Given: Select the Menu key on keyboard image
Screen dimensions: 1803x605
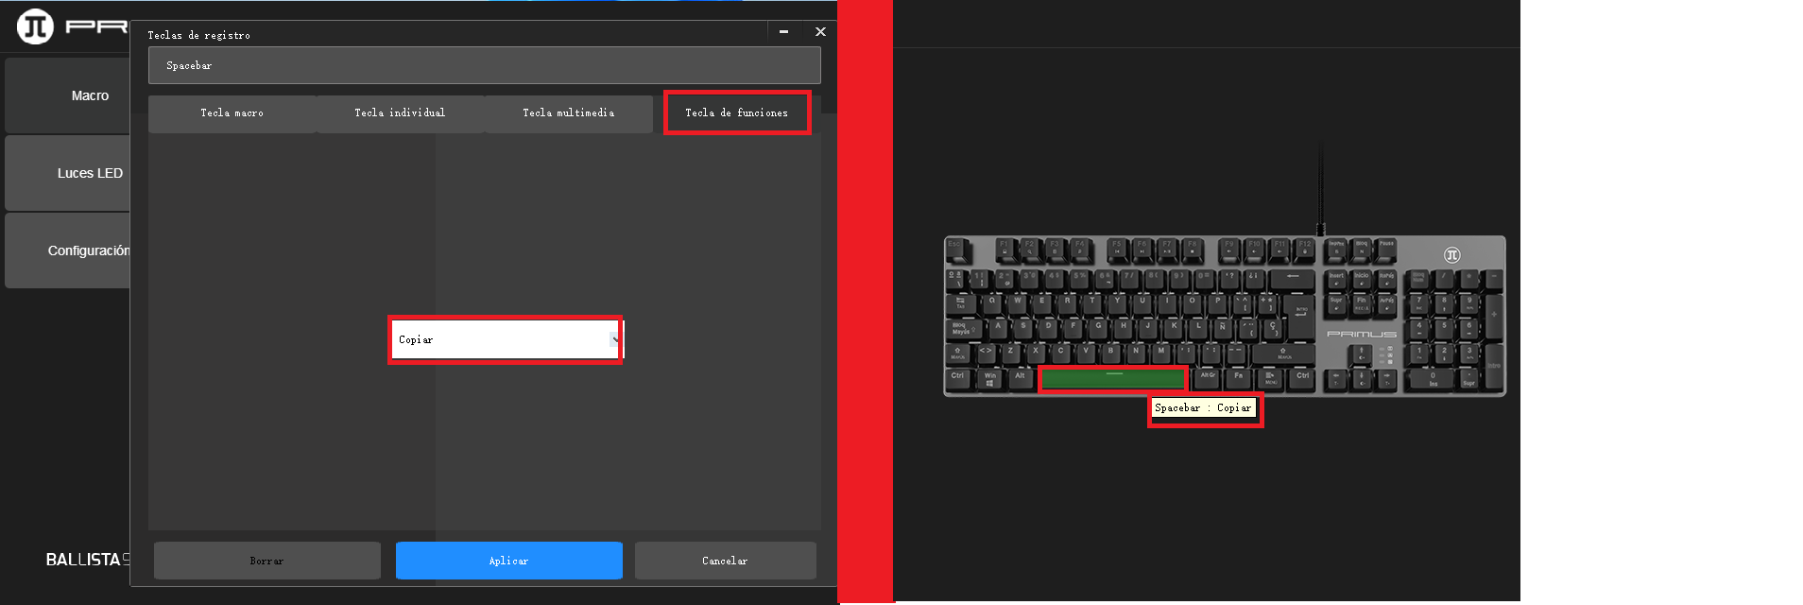Looking at the screenshot, I should tap(1270, 379).
